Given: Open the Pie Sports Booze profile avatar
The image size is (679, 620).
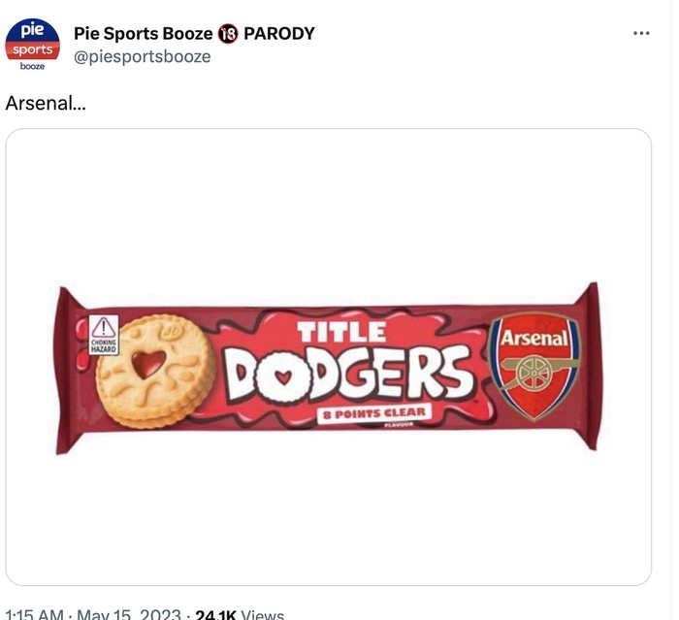Looking at the screenshot, I should tap(33, 43).
